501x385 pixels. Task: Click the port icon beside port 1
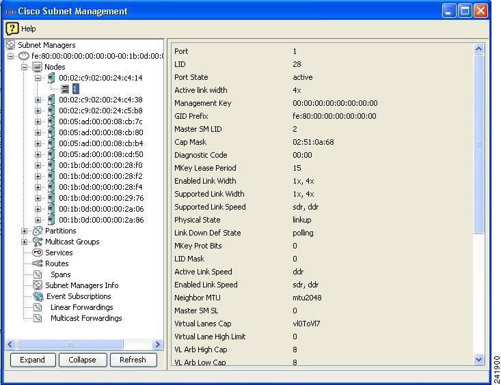tap(65, 89)
